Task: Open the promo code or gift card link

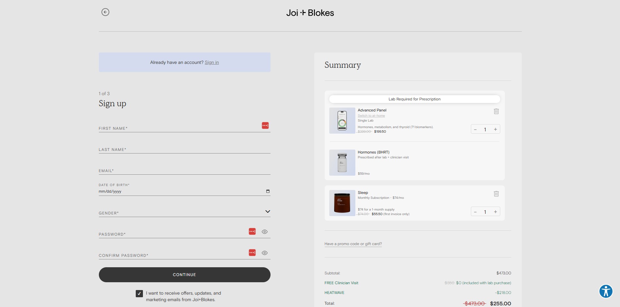Action: (x=353, y=244)
